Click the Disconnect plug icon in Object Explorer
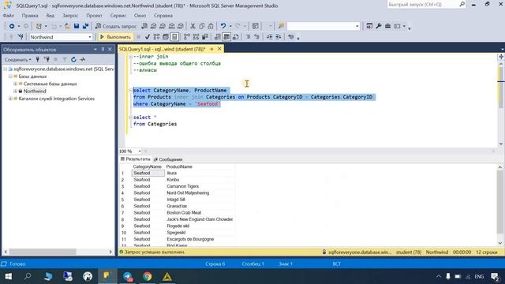Viewport: 505px width, 284px height. pos(47,60)
